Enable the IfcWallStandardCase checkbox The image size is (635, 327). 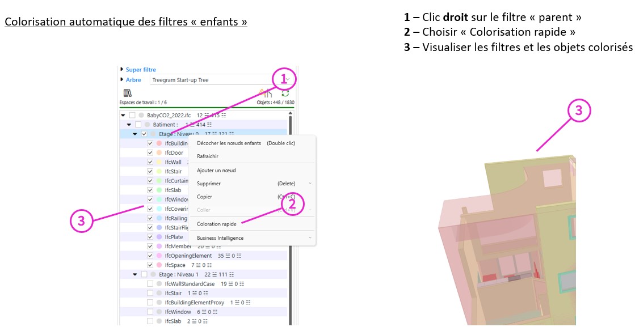150,284
